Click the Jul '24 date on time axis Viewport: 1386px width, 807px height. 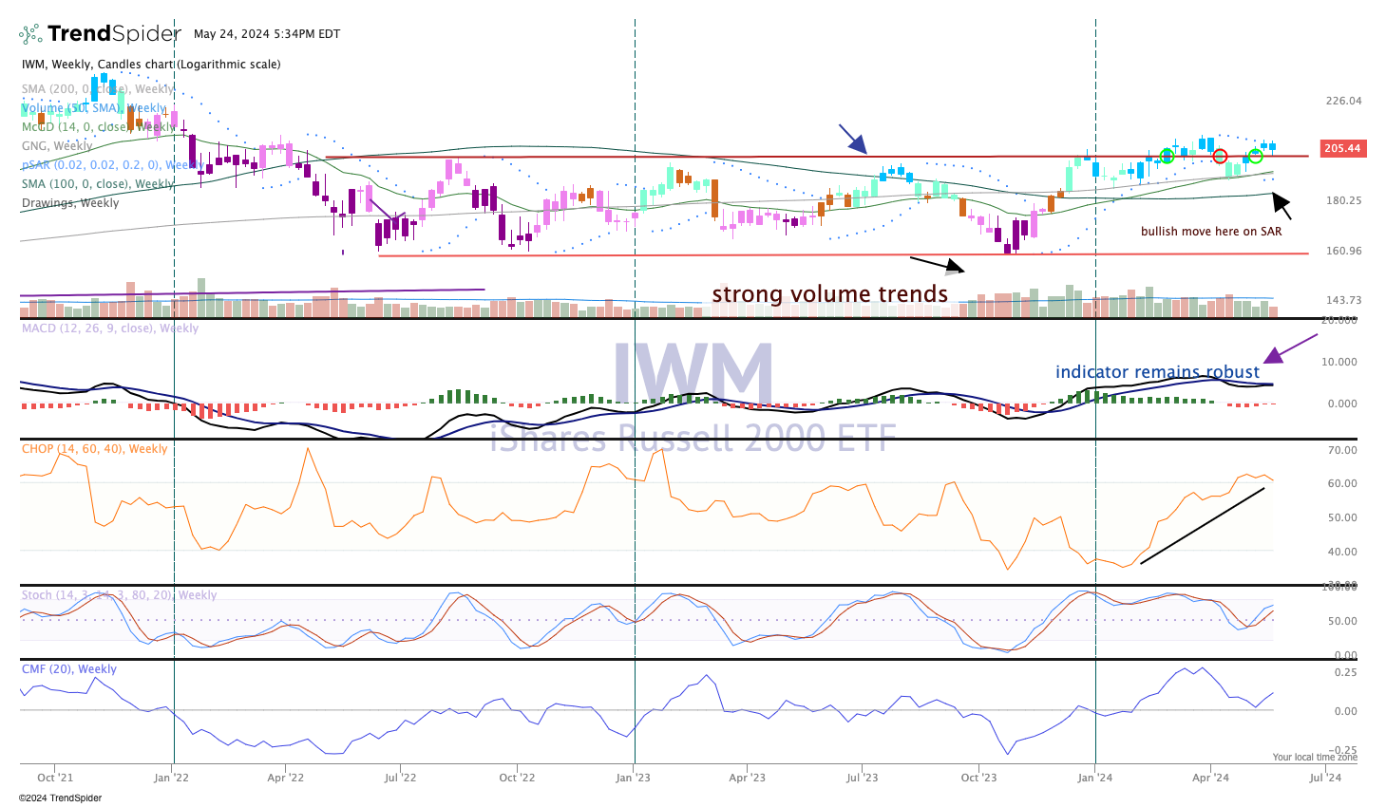pos(1325,778)
